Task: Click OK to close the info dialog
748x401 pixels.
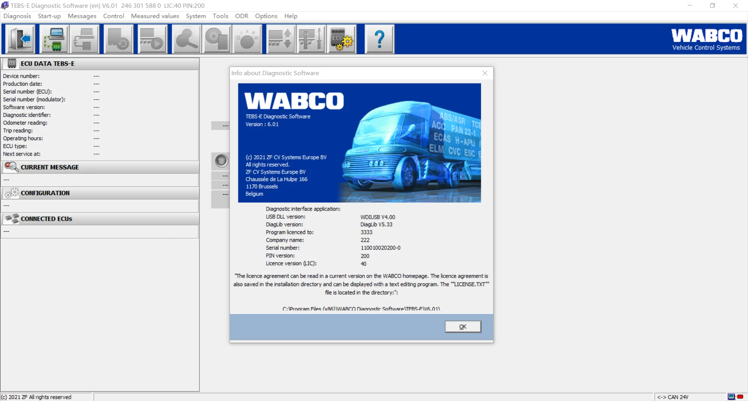Action: [x=463, y=327]
